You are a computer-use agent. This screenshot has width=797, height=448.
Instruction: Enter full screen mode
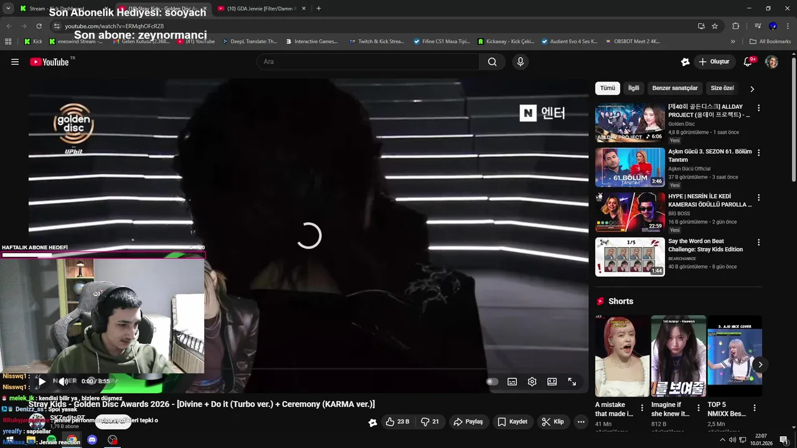(x=572, y=381)
